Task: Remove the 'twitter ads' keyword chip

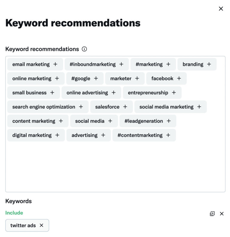Action: click(x=42, y=225)
